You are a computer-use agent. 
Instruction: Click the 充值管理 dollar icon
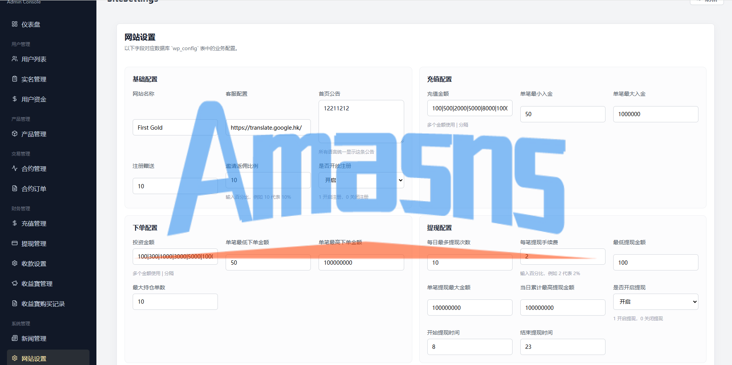click(x=15, y=223)
